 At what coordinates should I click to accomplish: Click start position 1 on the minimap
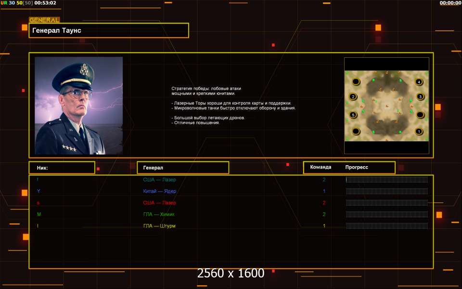(x=419, y=131)
